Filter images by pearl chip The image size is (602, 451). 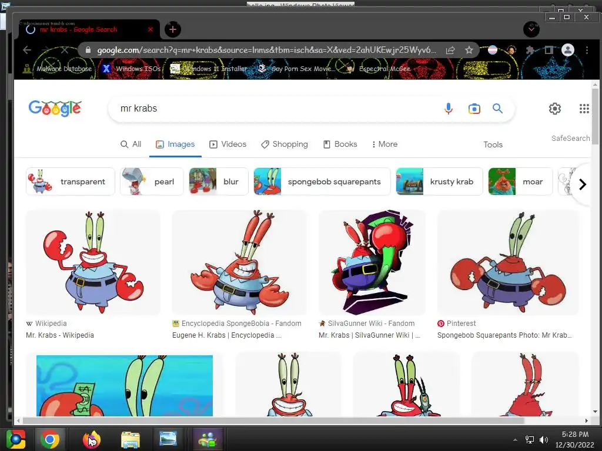(152, 181)
